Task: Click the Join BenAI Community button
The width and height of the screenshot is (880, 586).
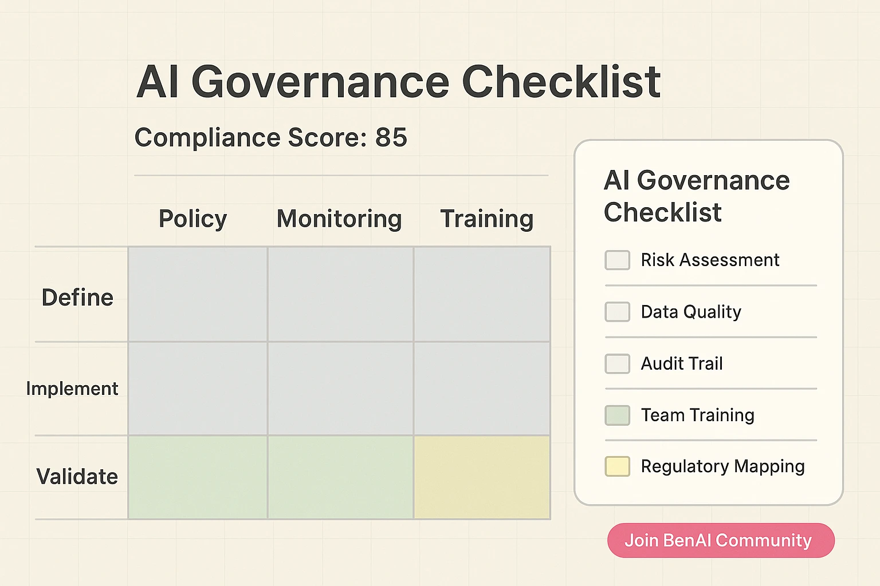Action: pyautogui.click(x=720, y=540)
